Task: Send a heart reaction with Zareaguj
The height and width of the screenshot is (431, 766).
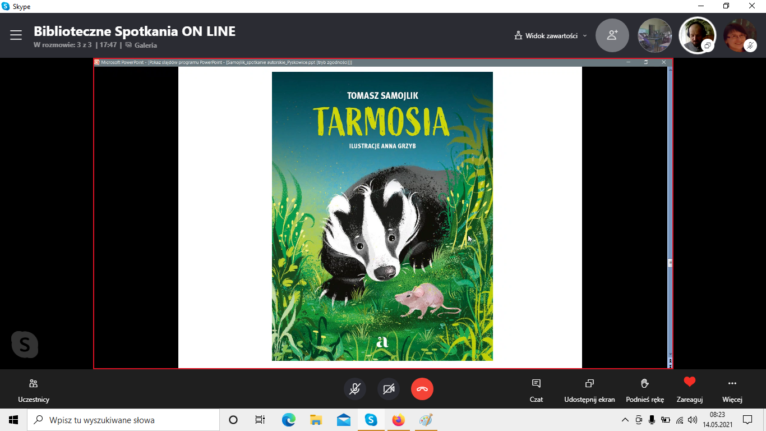Action: pyautogui.click(x=689, y=389)
